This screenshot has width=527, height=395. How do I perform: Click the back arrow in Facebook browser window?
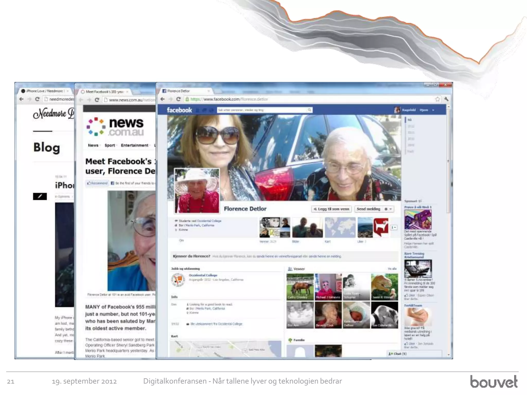click(x=162, y=99)
